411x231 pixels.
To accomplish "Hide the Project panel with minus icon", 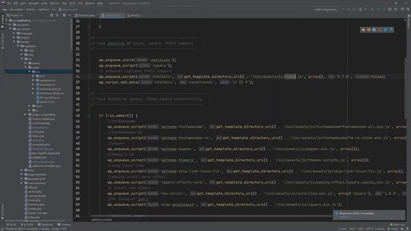I will tap(69, 15).
